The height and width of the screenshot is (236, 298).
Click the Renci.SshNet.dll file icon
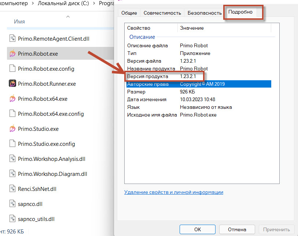point(12,188)
